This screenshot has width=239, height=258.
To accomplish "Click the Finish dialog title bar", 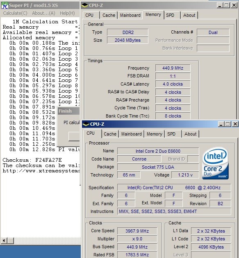I will coord(68,111).
